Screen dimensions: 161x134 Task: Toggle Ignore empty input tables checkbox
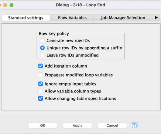coord(40,84)
